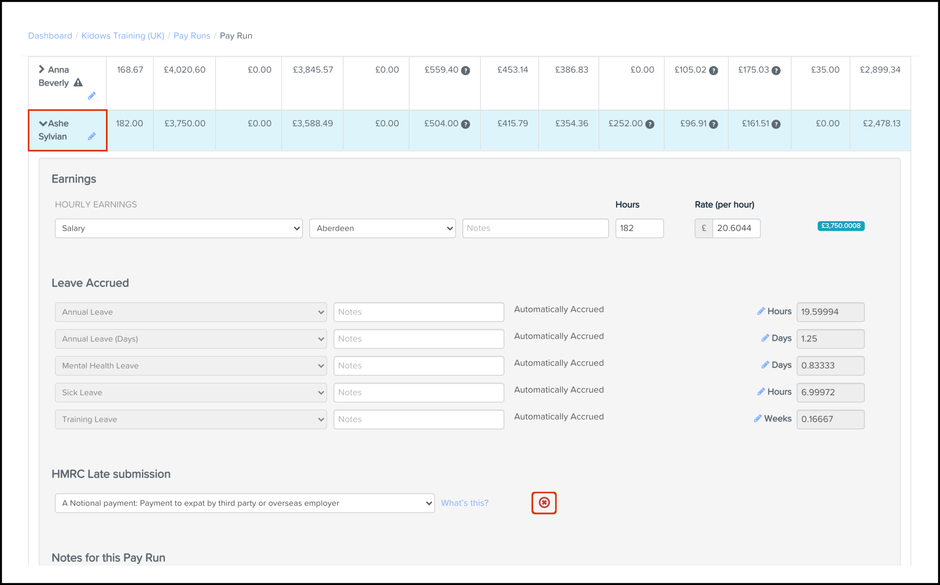Click help icon next to £252.00
The width and height of the screenshot is (940, 585).
pos(650,124)
